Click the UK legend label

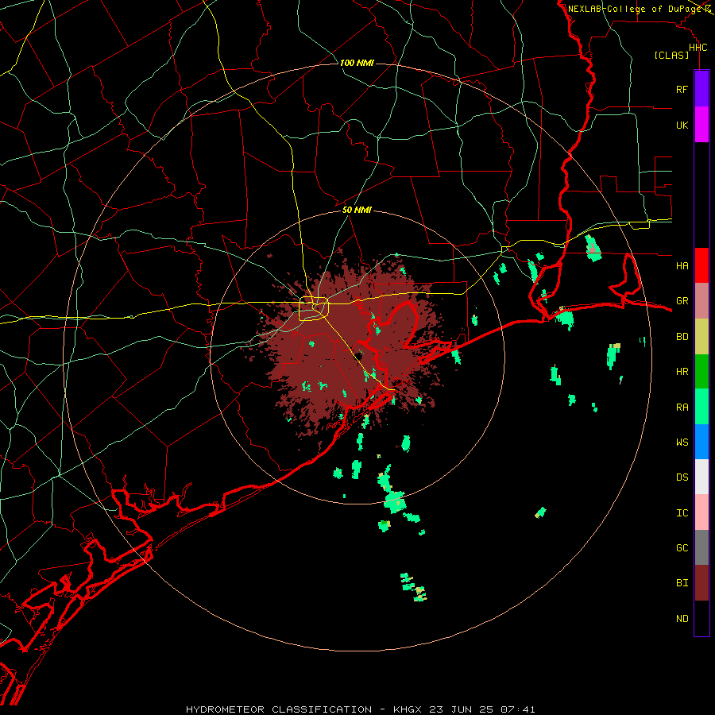682,125
